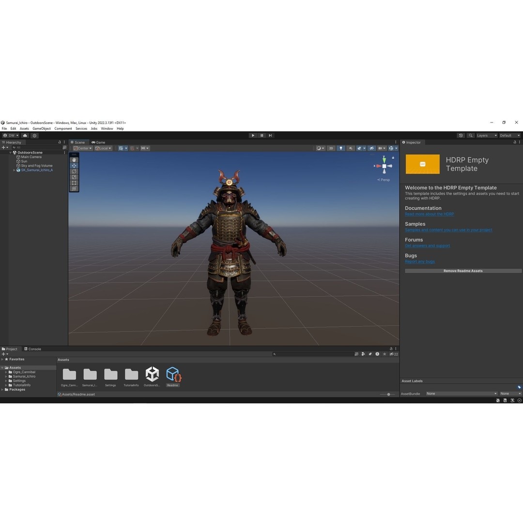
Task: Click Samples and content link
Action: (448, 230)
